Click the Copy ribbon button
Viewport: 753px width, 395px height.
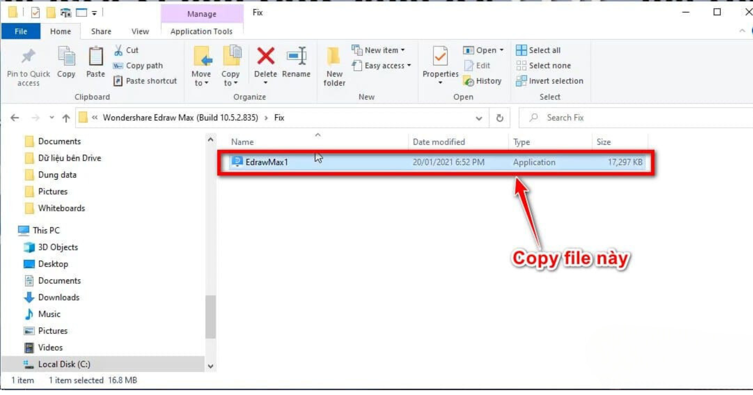[x=66, y=62]
